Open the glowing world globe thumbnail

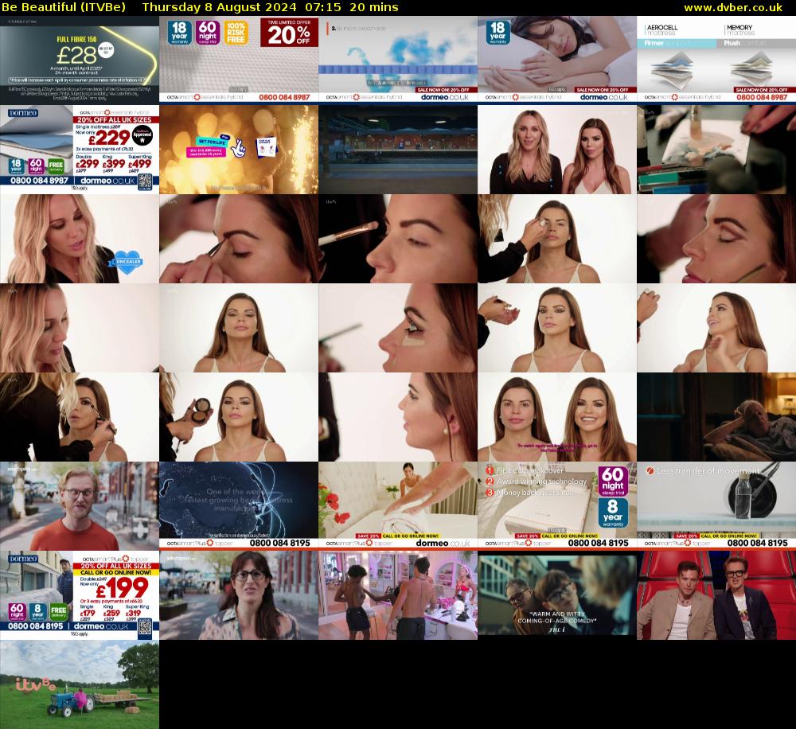pyautogui.click(x=239, y=505)
